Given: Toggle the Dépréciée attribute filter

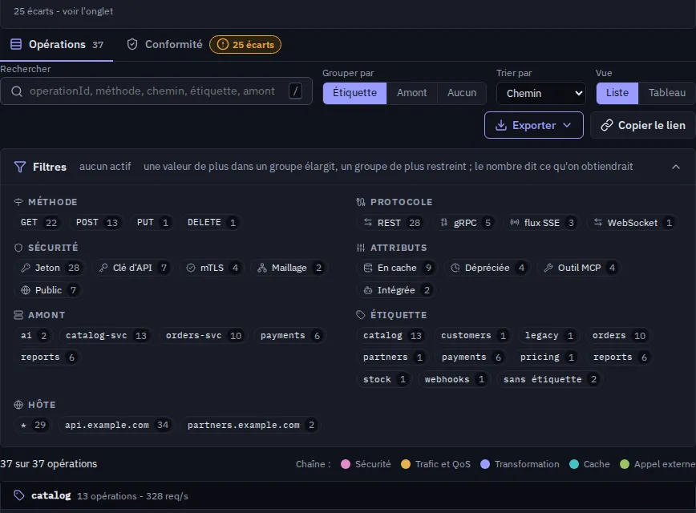Looking at the screenshot, I should point(488,268).
